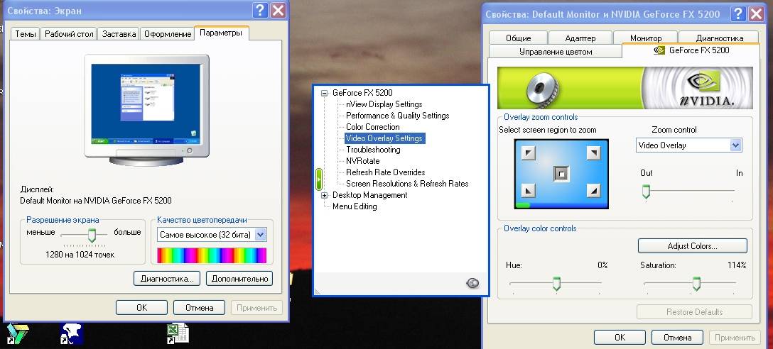Open Screen Resolutions & Refresh Rates
The image size is (773, 349).
click(407, 184)
